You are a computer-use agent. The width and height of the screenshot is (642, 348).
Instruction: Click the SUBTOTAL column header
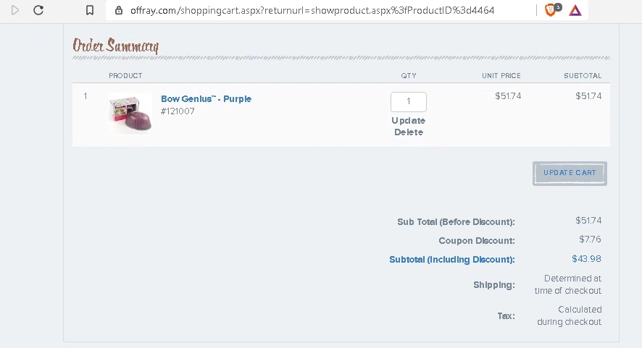[x=583, y=76]
